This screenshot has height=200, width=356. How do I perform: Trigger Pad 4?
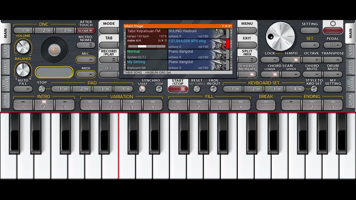coord(123,89)
